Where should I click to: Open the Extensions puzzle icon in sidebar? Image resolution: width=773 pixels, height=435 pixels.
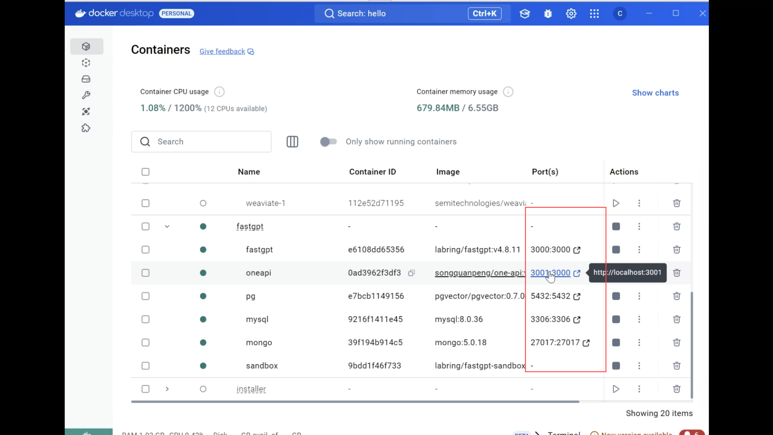click(x=86, y=128)
